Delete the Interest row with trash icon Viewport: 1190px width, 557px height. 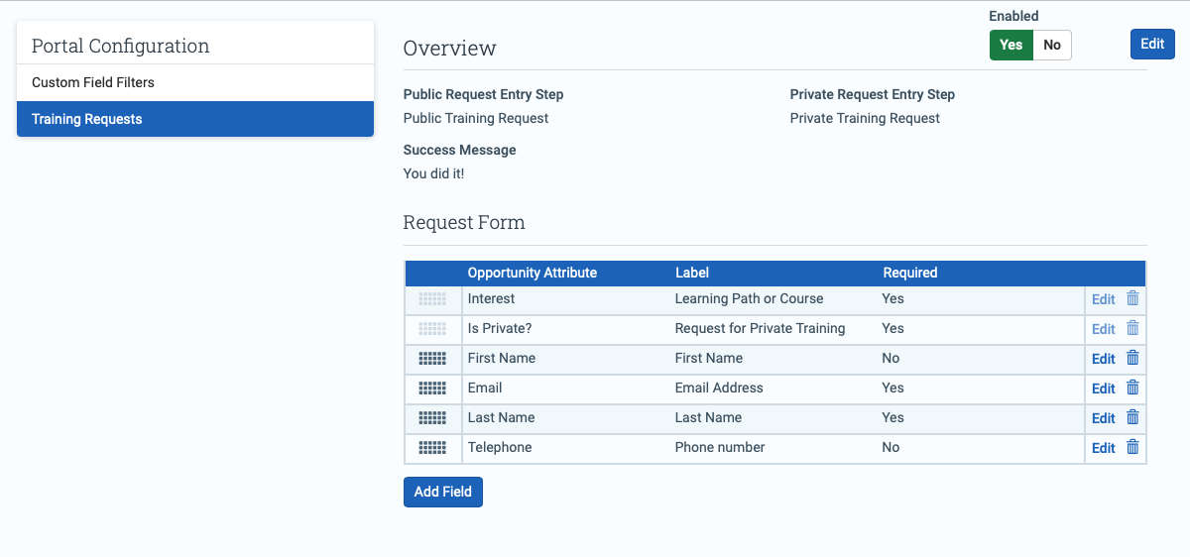click(x=1132, y=298)
